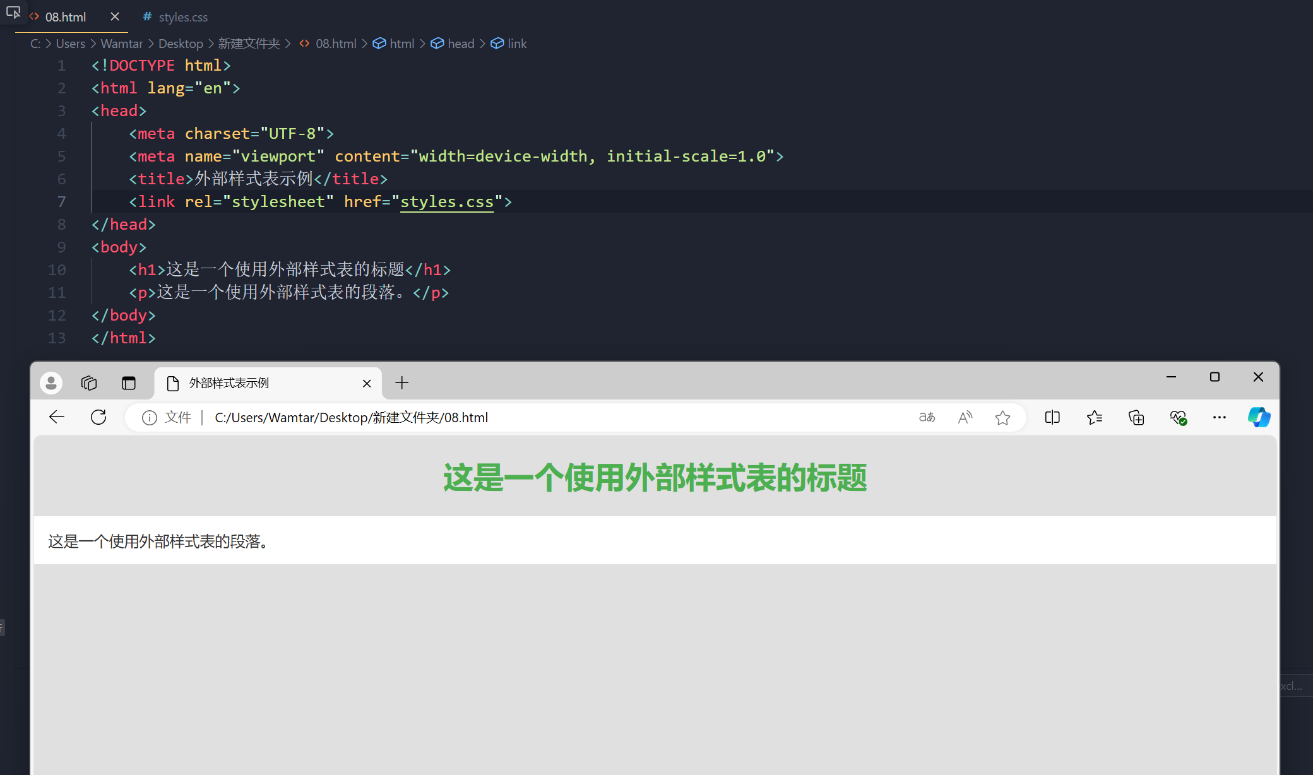Refresh the current page
This screenshot has height=775, width=1313.
point(98,417)
